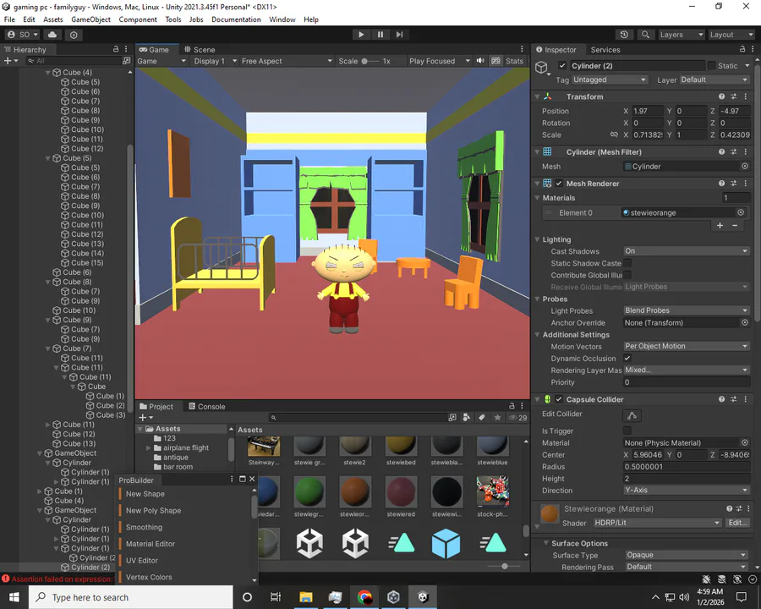Open File Explorer from the taskbar

pos(306,597)
